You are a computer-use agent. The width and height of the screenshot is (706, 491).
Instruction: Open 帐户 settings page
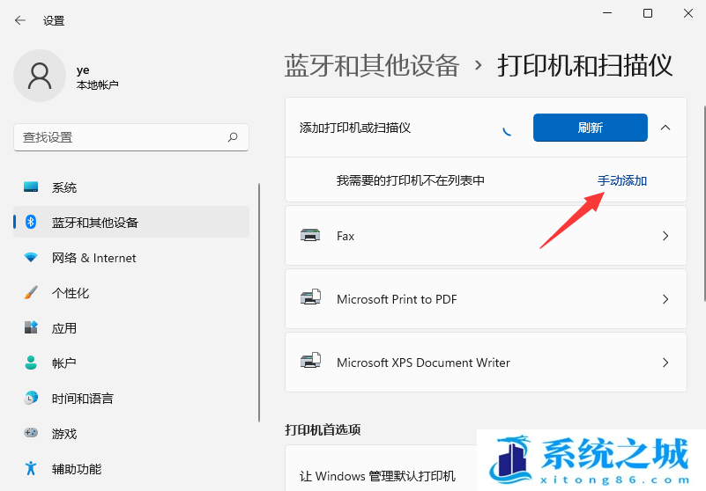[63, 363]
